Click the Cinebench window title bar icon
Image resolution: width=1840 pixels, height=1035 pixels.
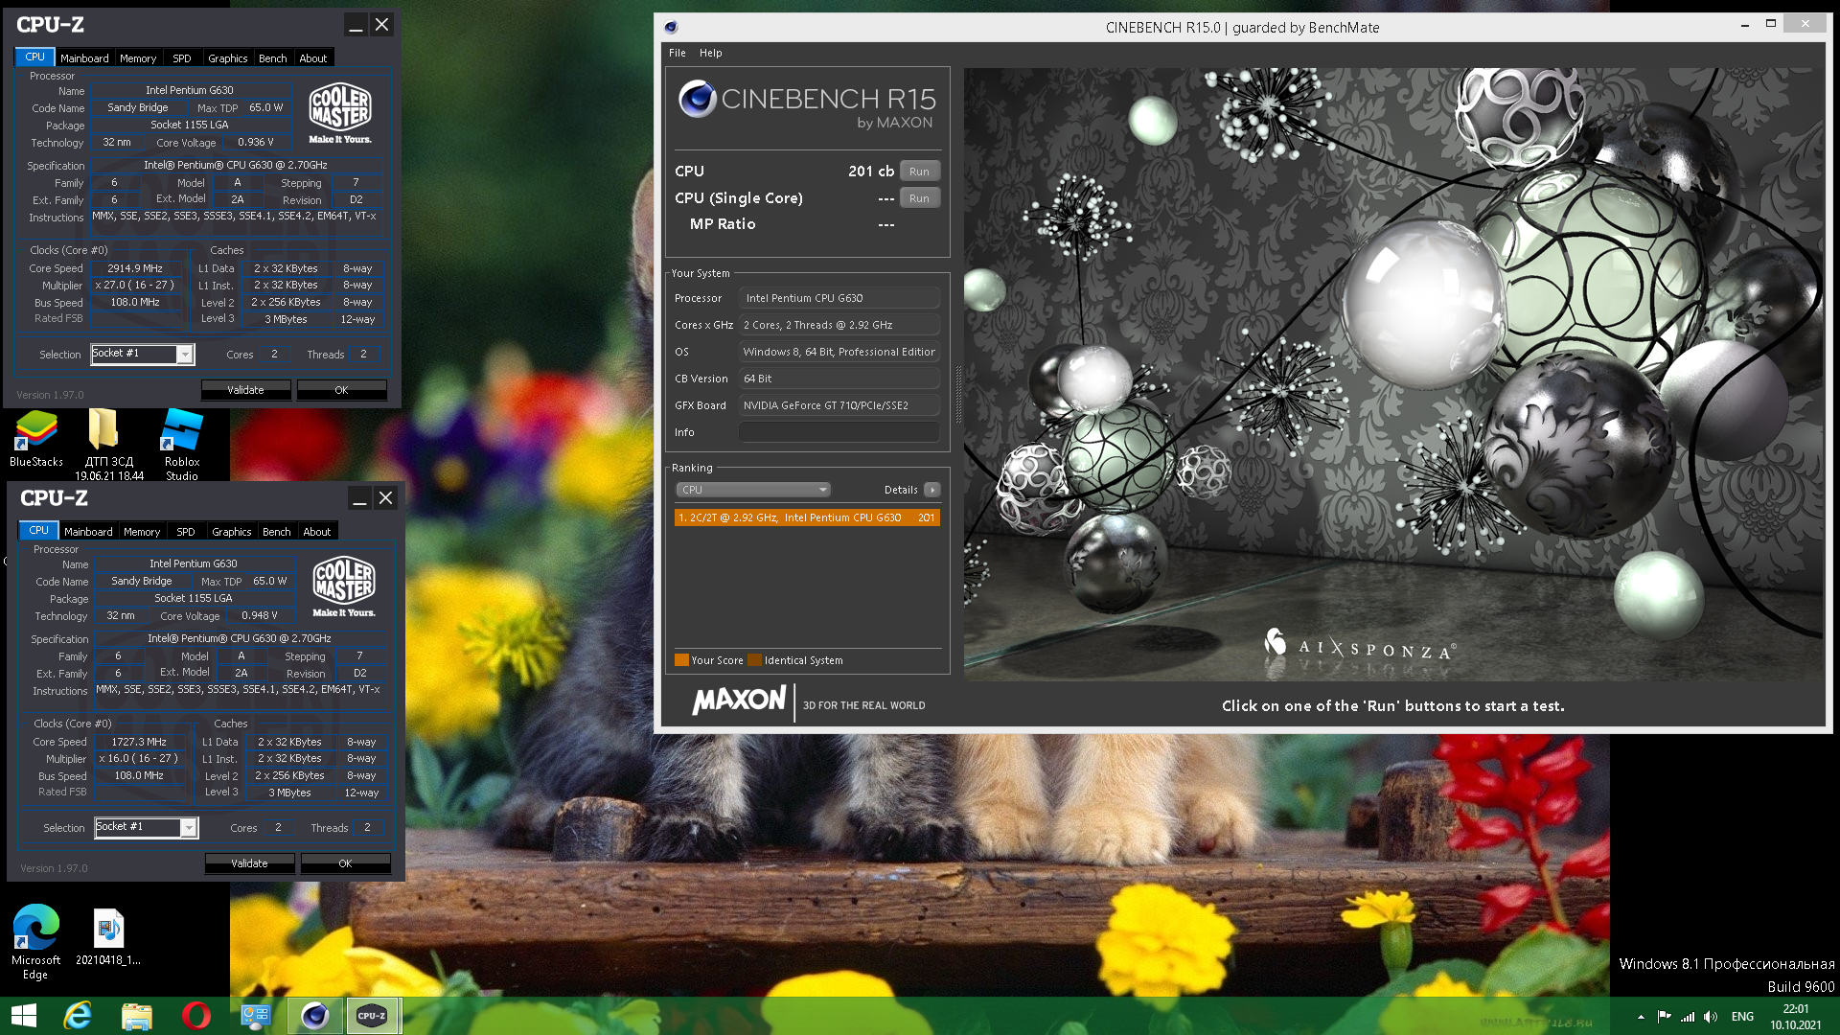[671, 27]
